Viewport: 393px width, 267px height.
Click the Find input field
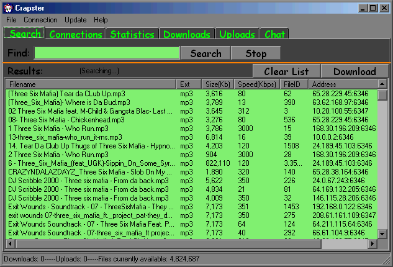point(107,53)
